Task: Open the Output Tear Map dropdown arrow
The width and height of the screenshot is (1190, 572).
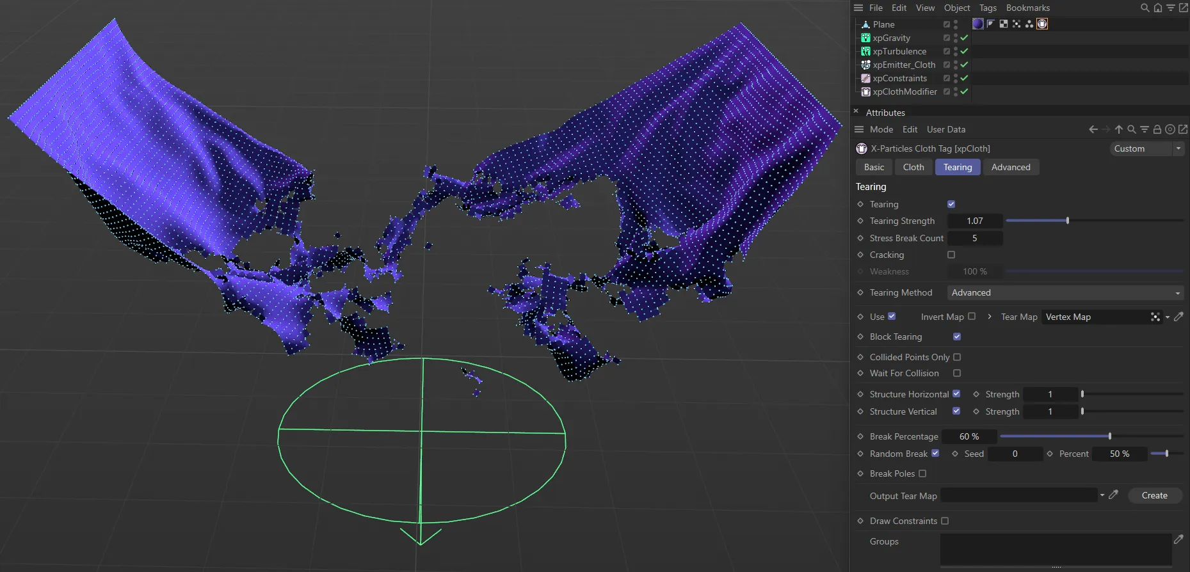Action: pos(1102,495)
